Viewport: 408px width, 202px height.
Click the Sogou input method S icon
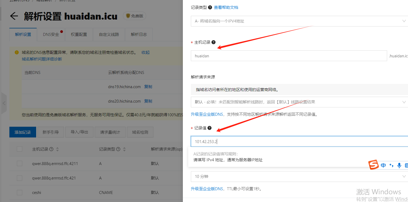[373, 165]
